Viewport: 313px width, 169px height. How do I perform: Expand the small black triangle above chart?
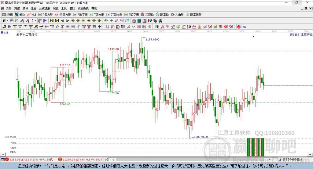click(x=254, y=37)
